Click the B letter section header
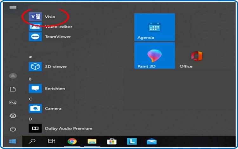238x149 pixels. click(x=30, y=79)
